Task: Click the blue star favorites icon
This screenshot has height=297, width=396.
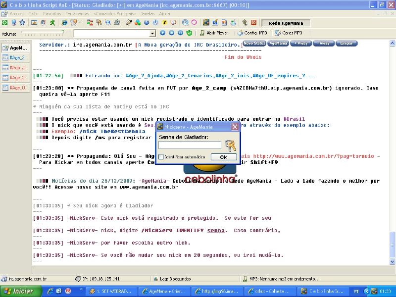Action: (x=22, y=23)
